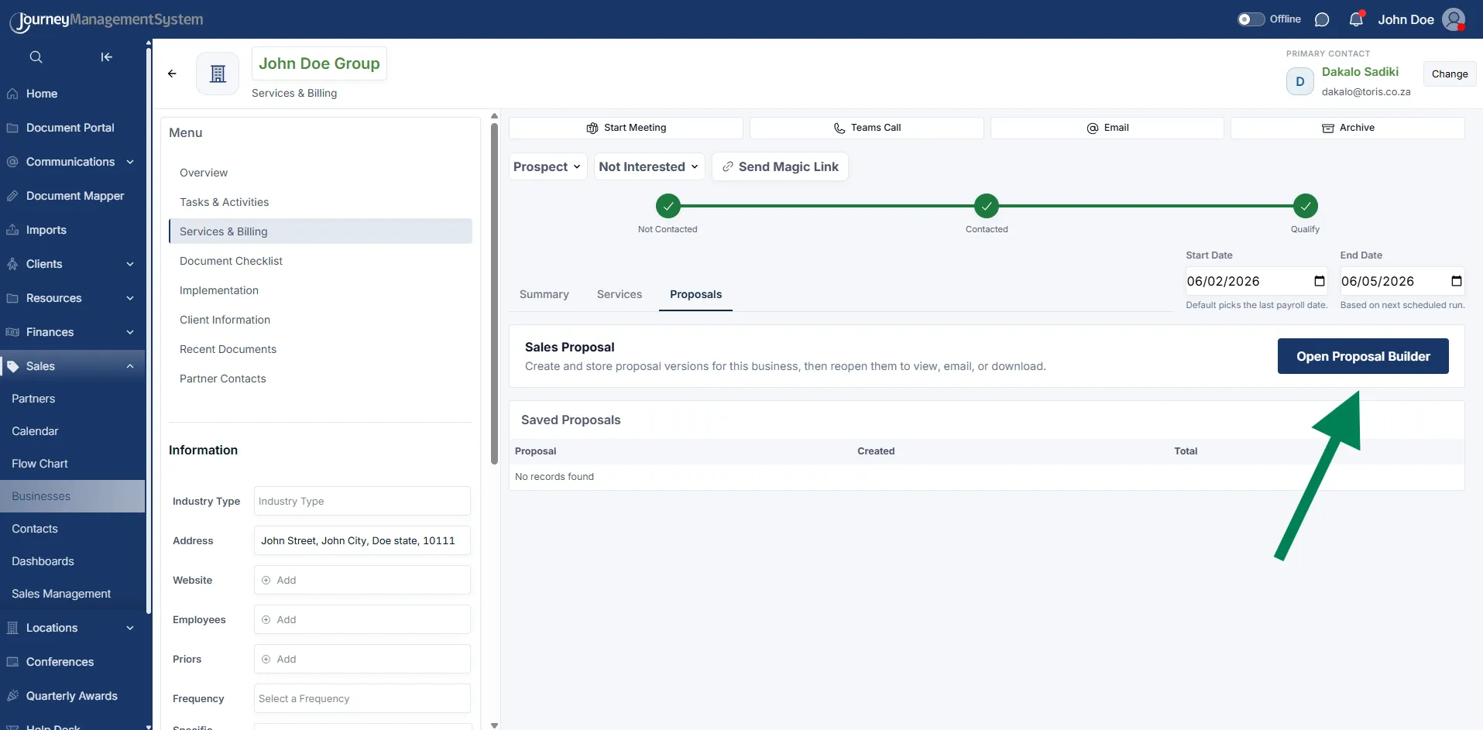Open the John Doe profile avatar
This screenshot has height=730, width=1483.
[1454, 19]
